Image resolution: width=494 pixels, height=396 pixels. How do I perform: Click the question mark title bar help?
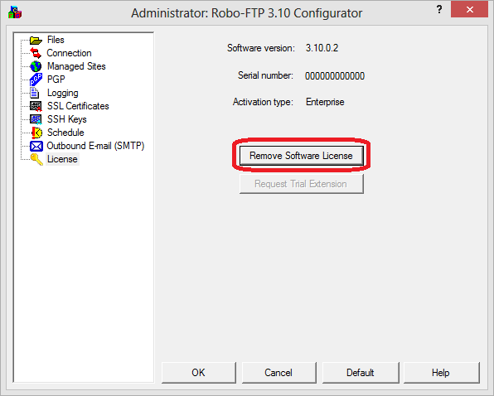coord(439,9)
